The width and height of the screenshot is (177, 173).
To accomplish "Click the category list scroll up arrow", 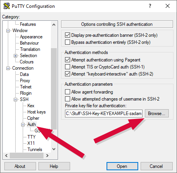I will [x=54, y=25].
